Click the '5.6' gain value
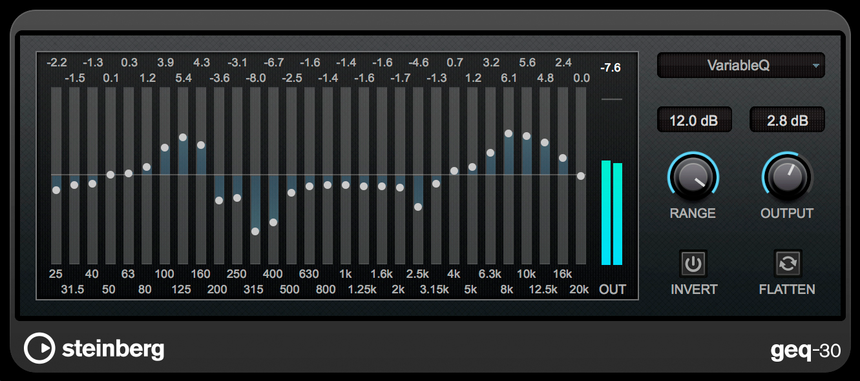Viewport: 860px width, 381px height. pos(527,63)
